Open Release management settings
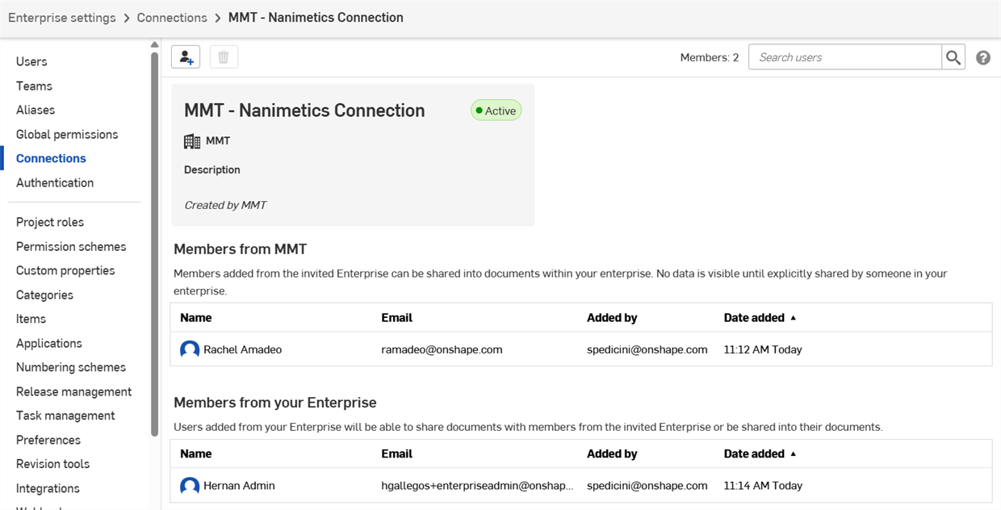This screenshot has height=510, width=1001. click(x=73, y=391)
